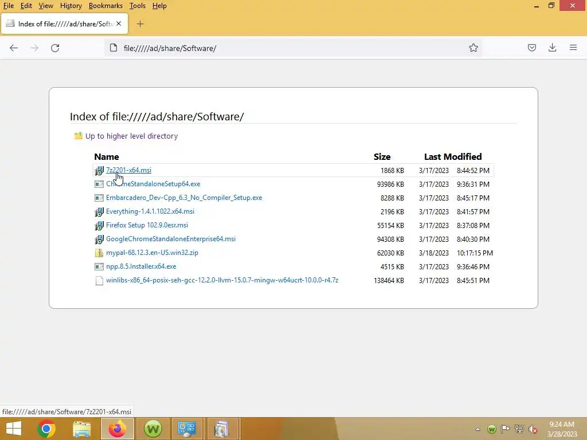Open the Edit menu
The width and height of the screenshot is (587, 440).
[26, 6]
